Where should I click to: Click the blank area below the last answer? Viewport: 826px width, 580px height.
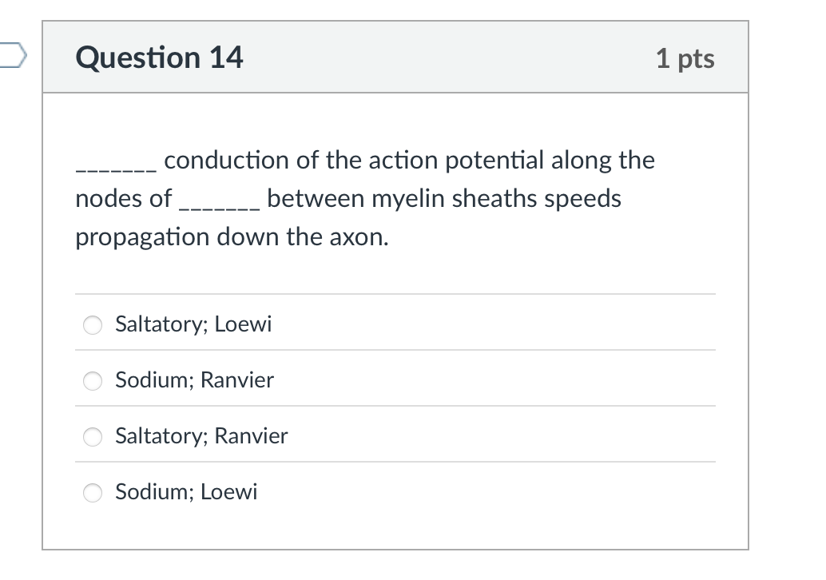(x=397, y=529)
